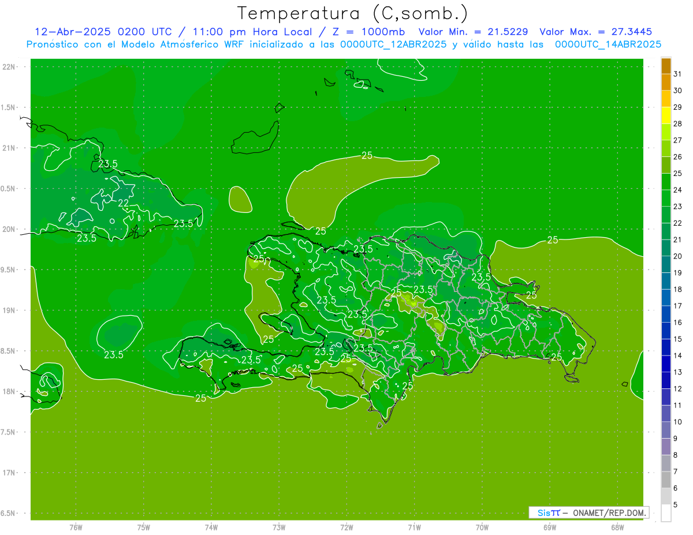Click the '70W' longitude axis label
This screenshot has width=693, height=535.
[x=482, y=527]
